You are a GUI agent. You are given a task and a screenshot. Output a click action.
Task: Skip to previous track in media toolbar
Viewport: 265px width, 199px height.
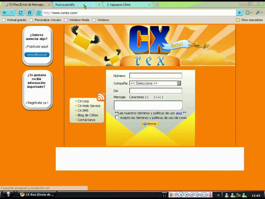pyautogui.click(x=192, y=195)
